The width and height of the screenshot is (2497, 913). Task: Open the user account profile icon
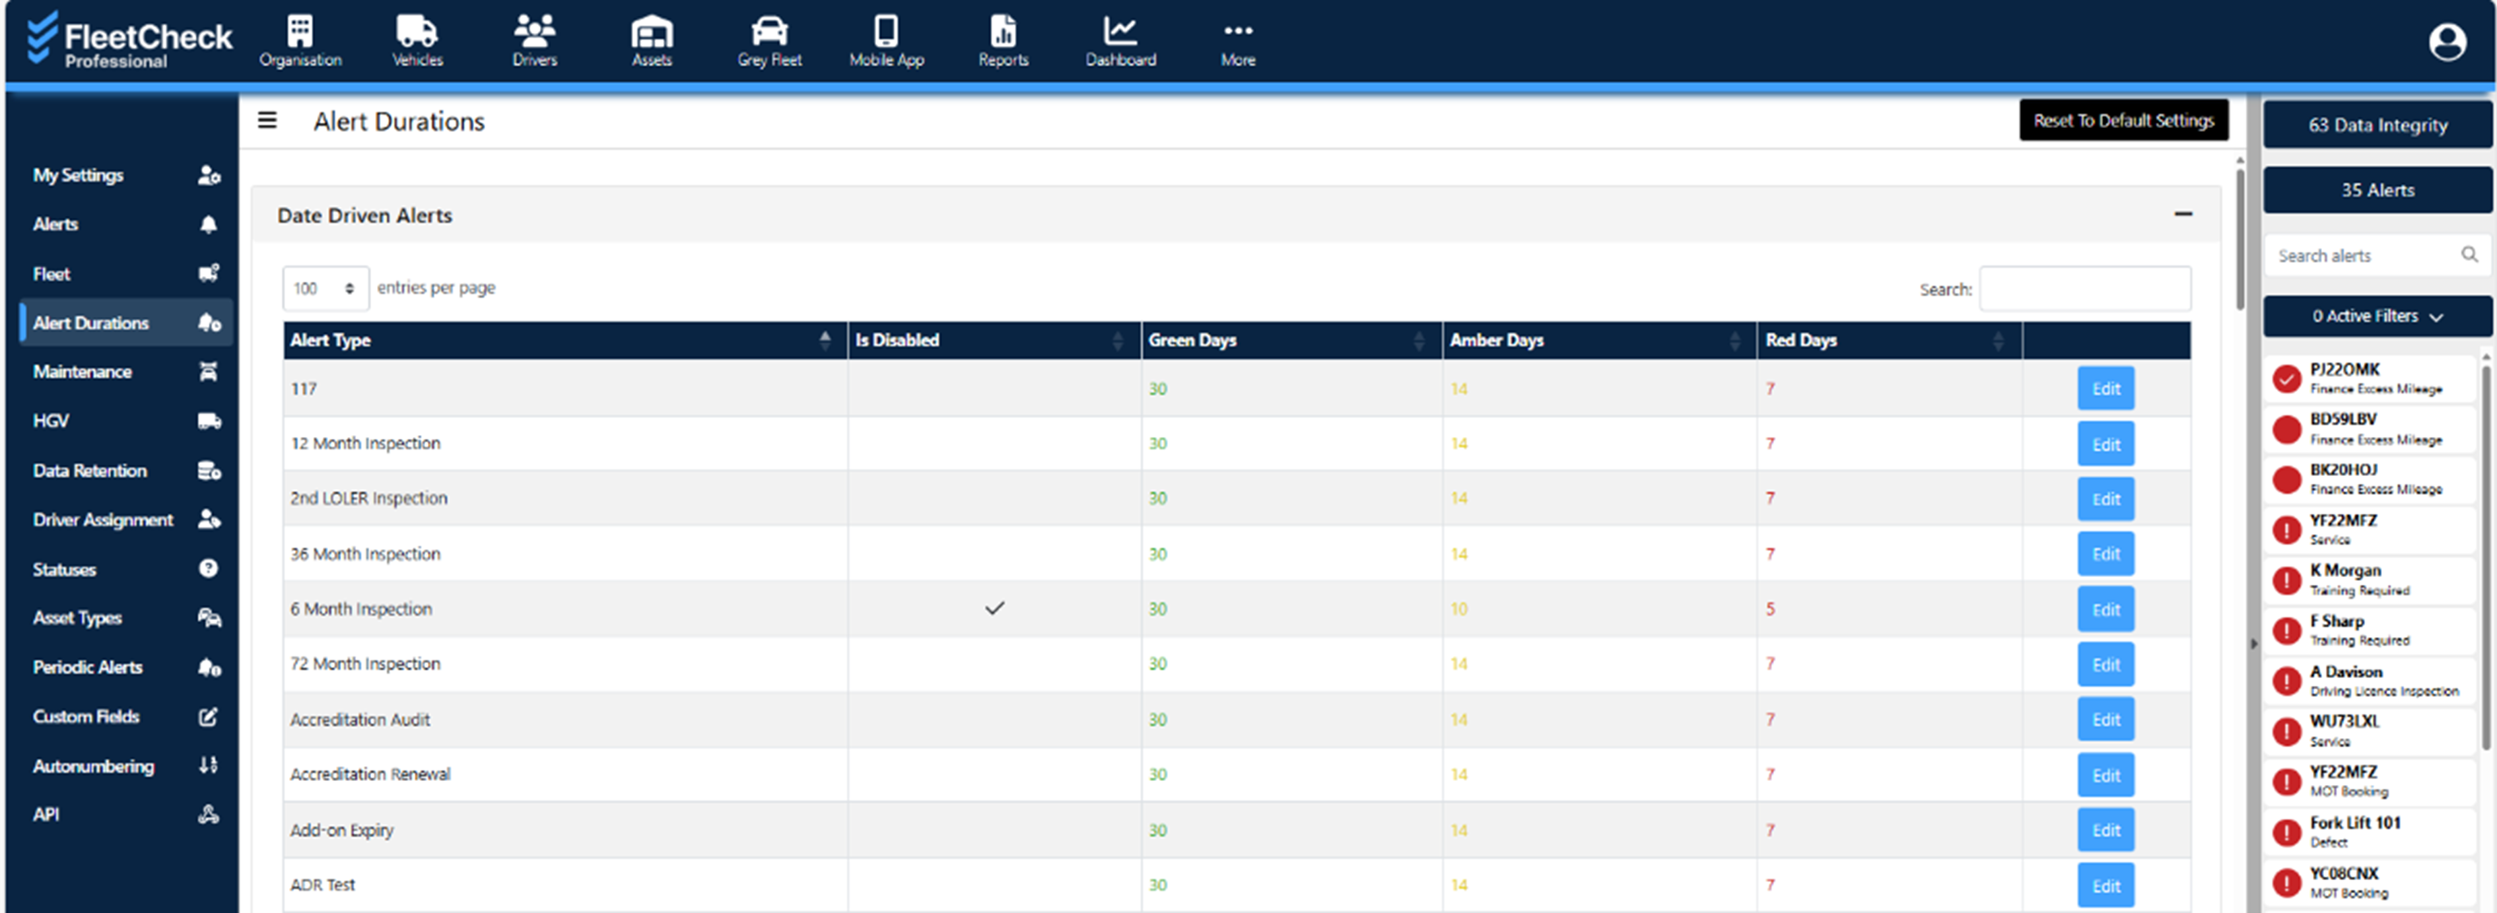point(2447,42)
